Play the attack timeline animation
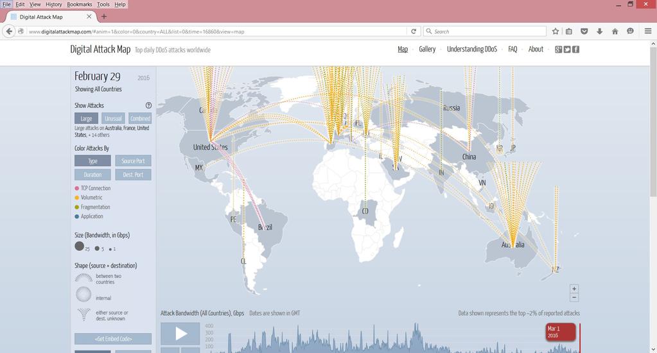Image resolution: width=657 pixels, height=353 pixels. (x=180, y=334)
